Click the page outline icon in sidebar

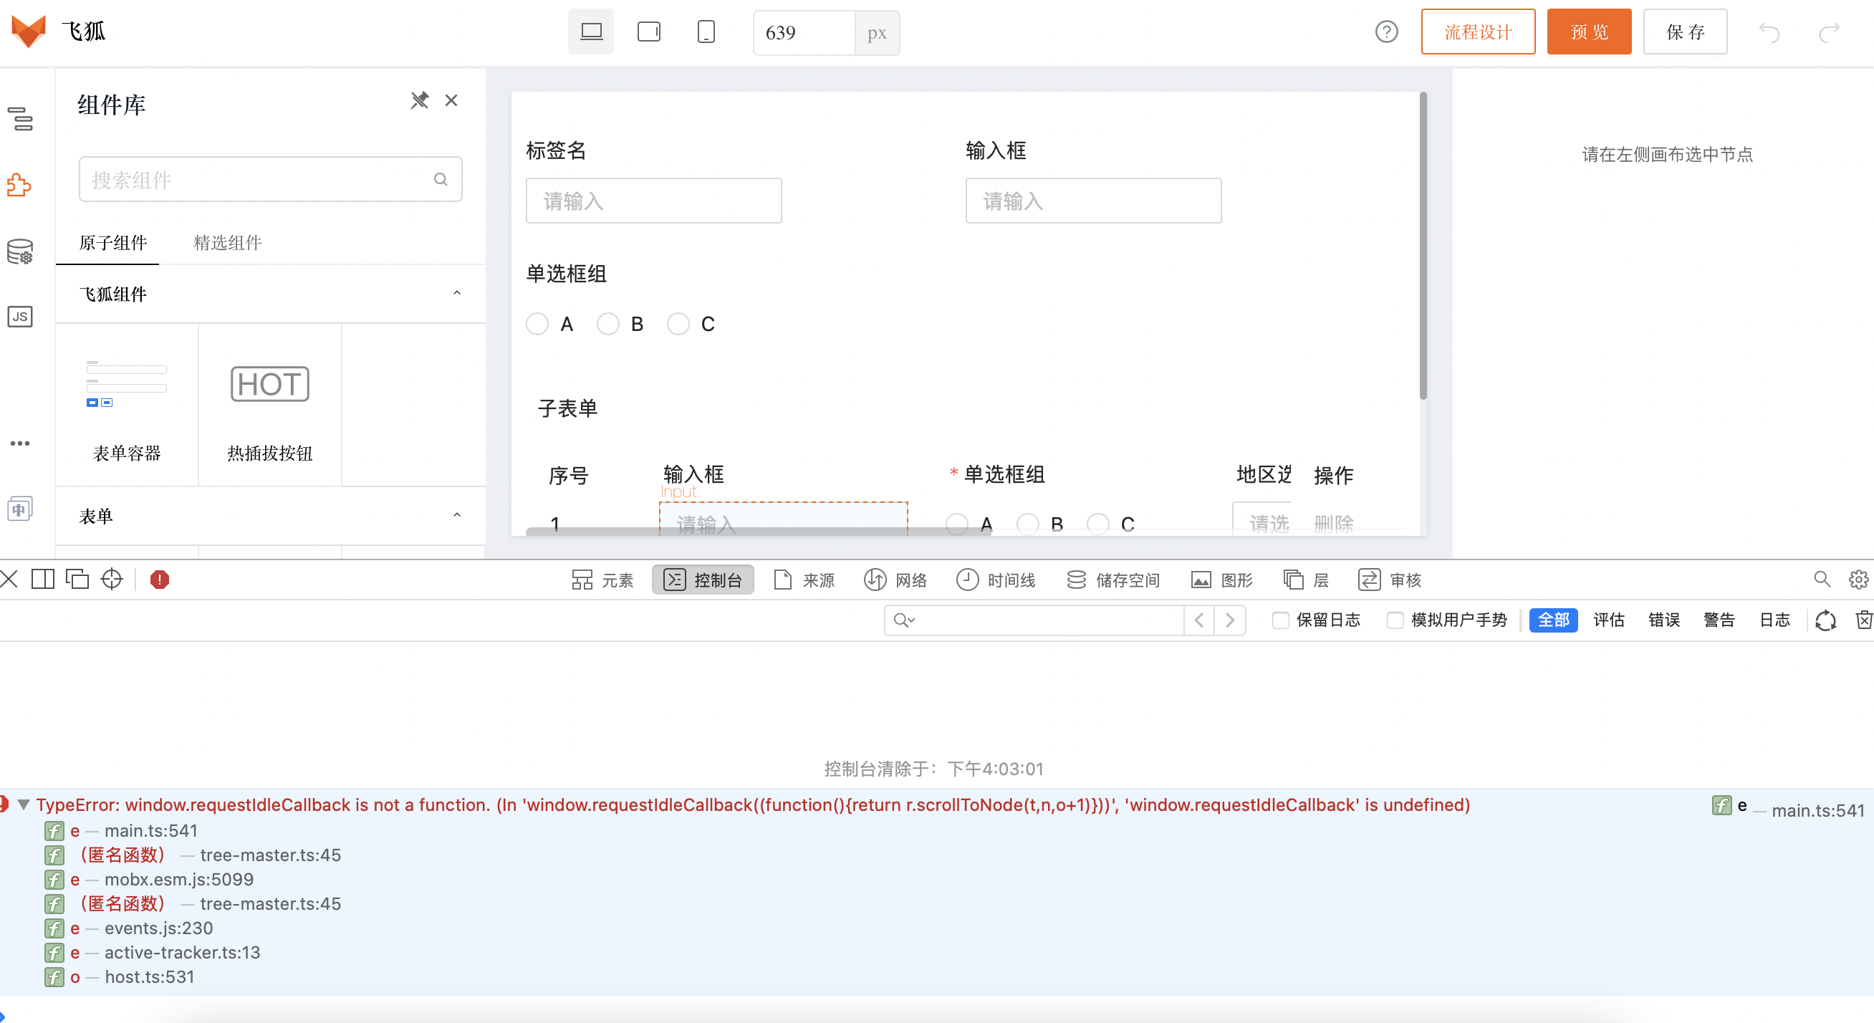(x=21, y=120)
